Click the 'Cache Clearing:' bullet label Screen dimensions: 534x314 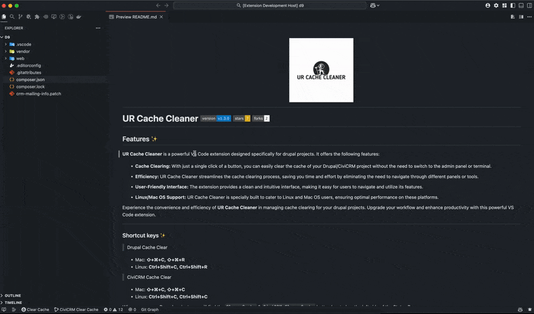click(153, 167)
